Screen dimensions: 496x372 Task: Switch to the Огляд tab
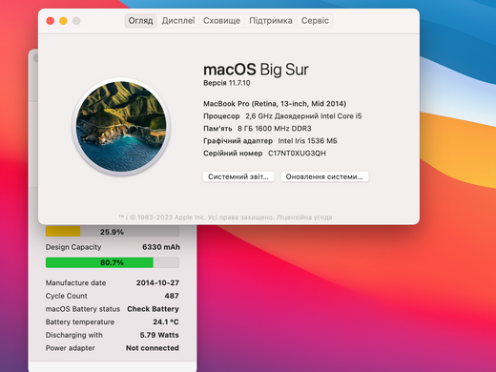click(x=140, y=21)
